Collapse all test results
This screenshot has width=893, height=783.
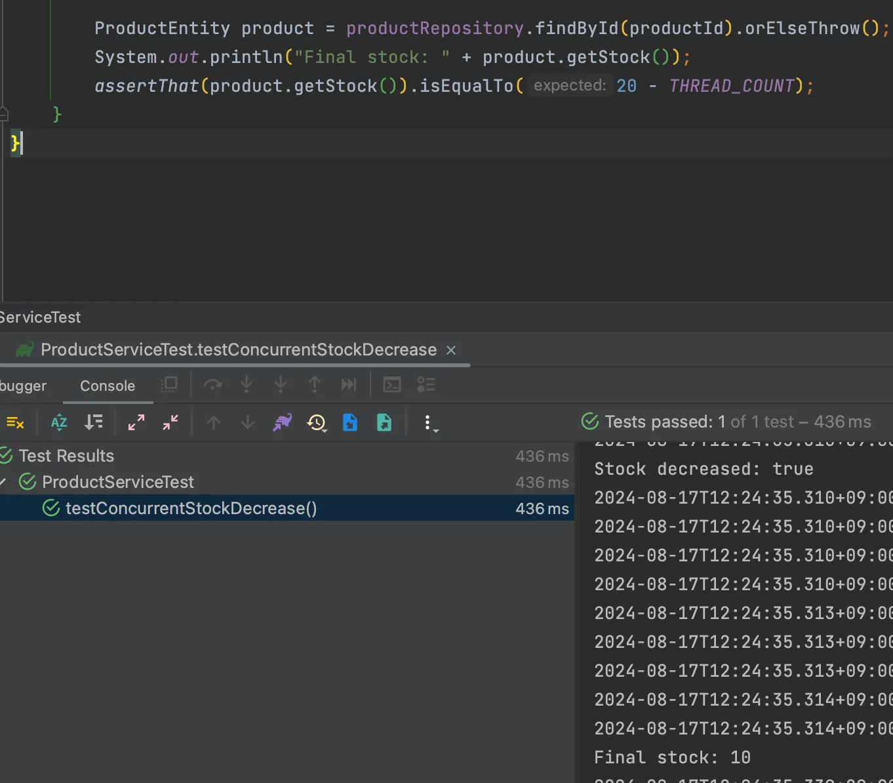click(170, 423)
